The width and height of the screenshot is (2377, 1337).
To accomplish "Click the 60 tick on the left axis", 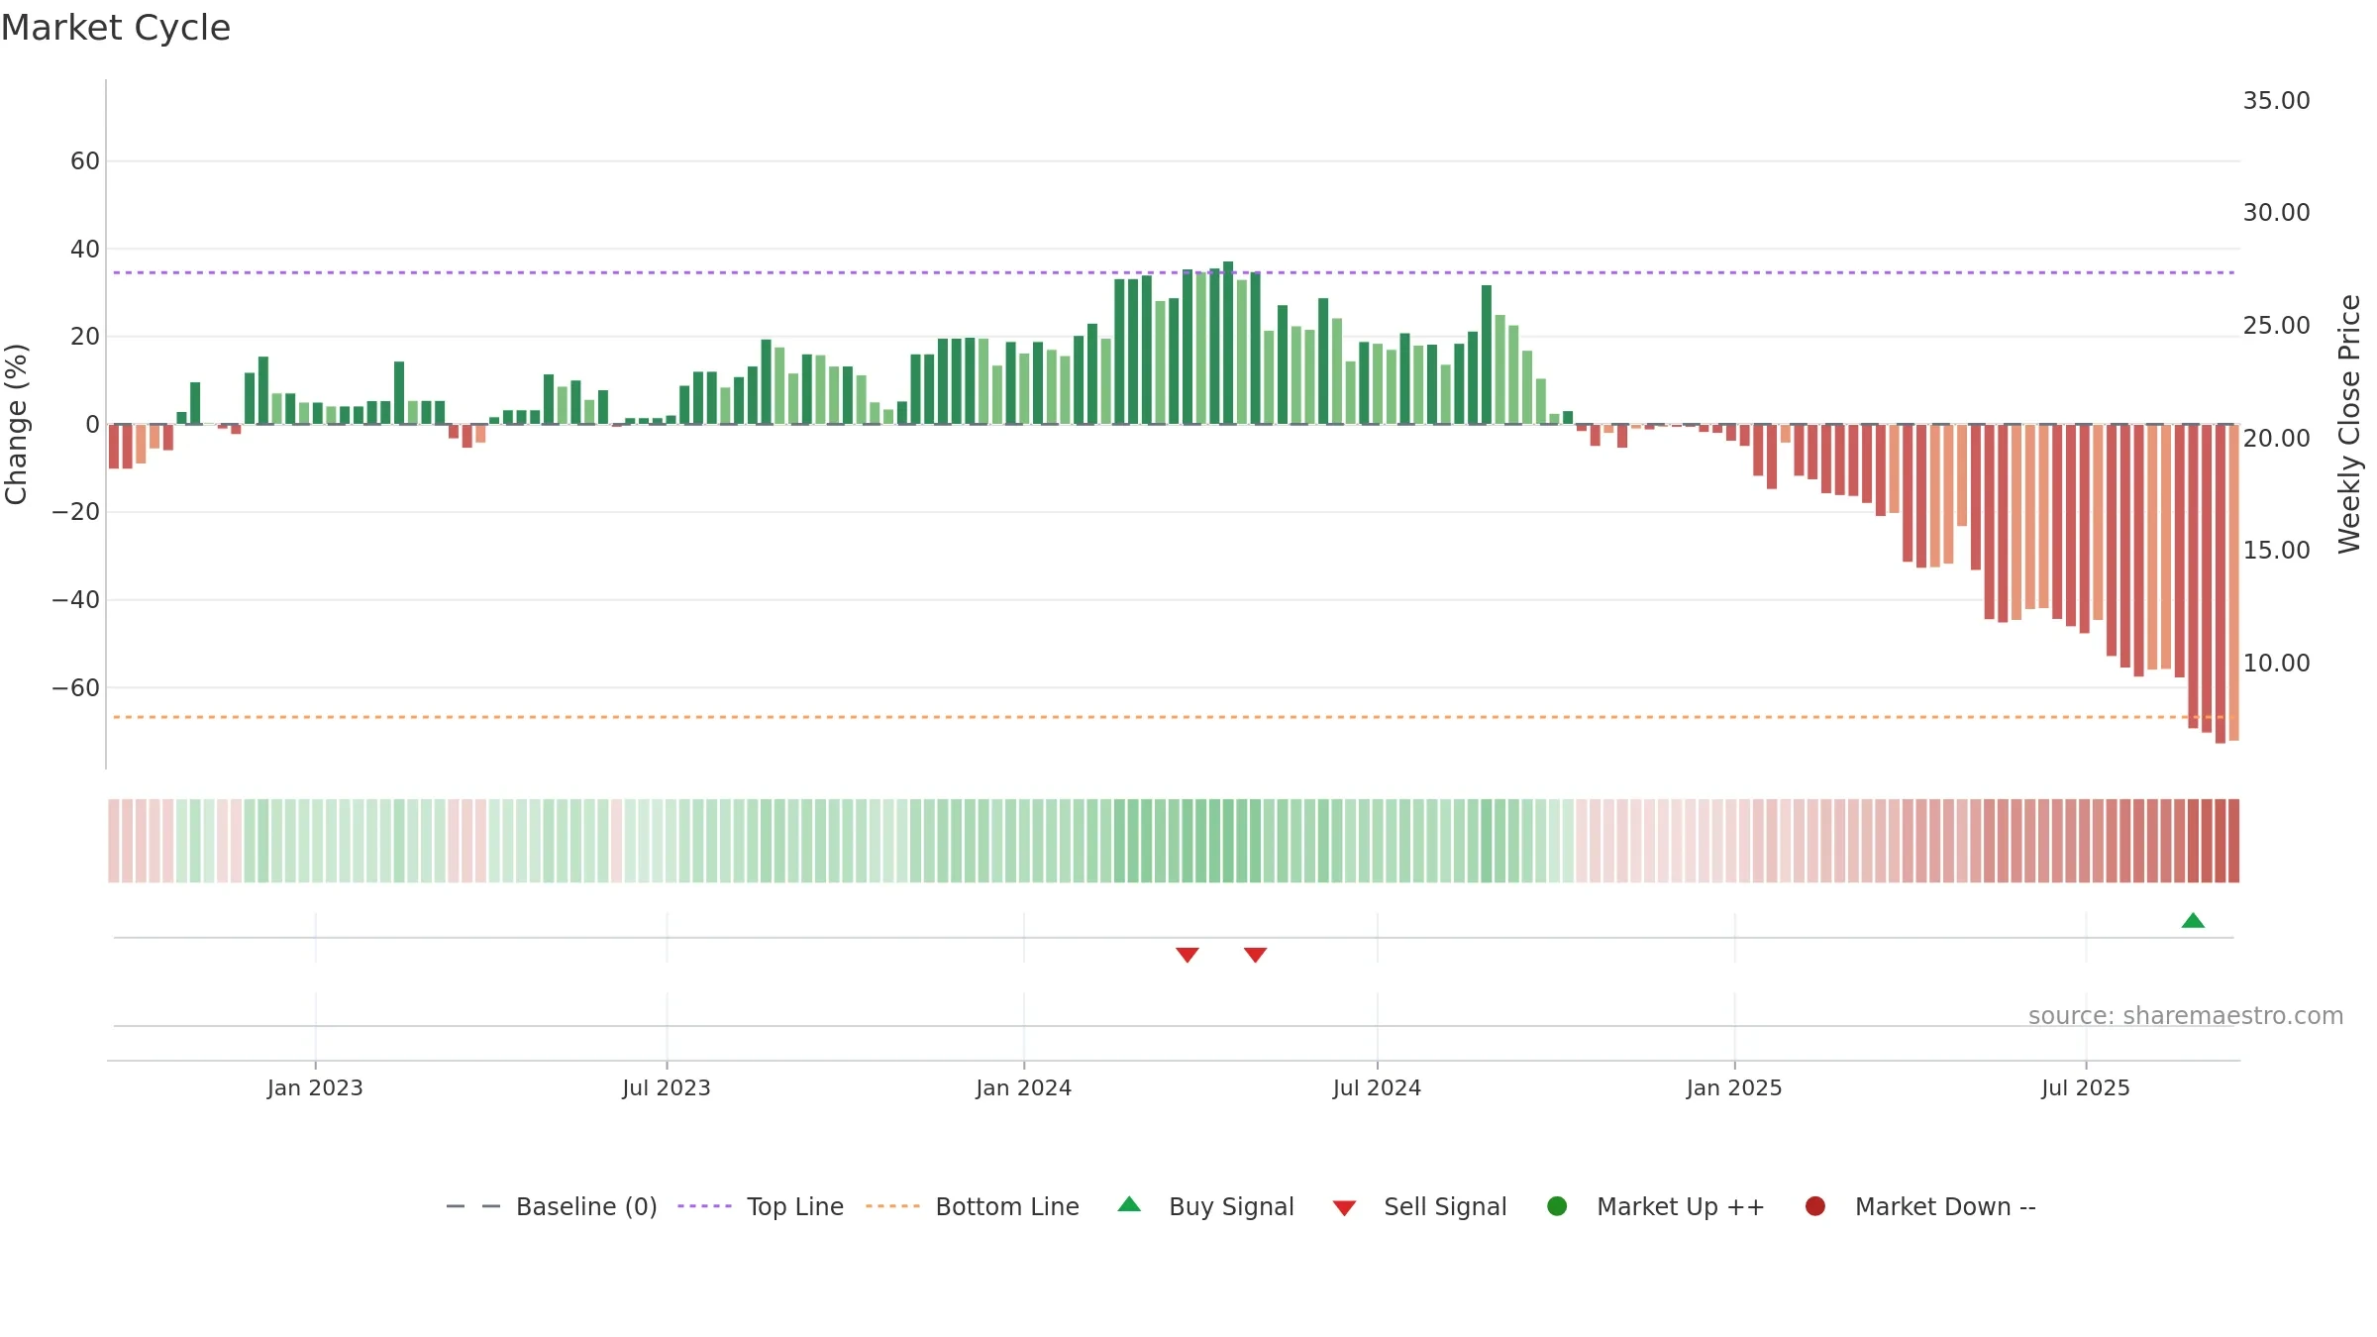I will tap(85, 161).
